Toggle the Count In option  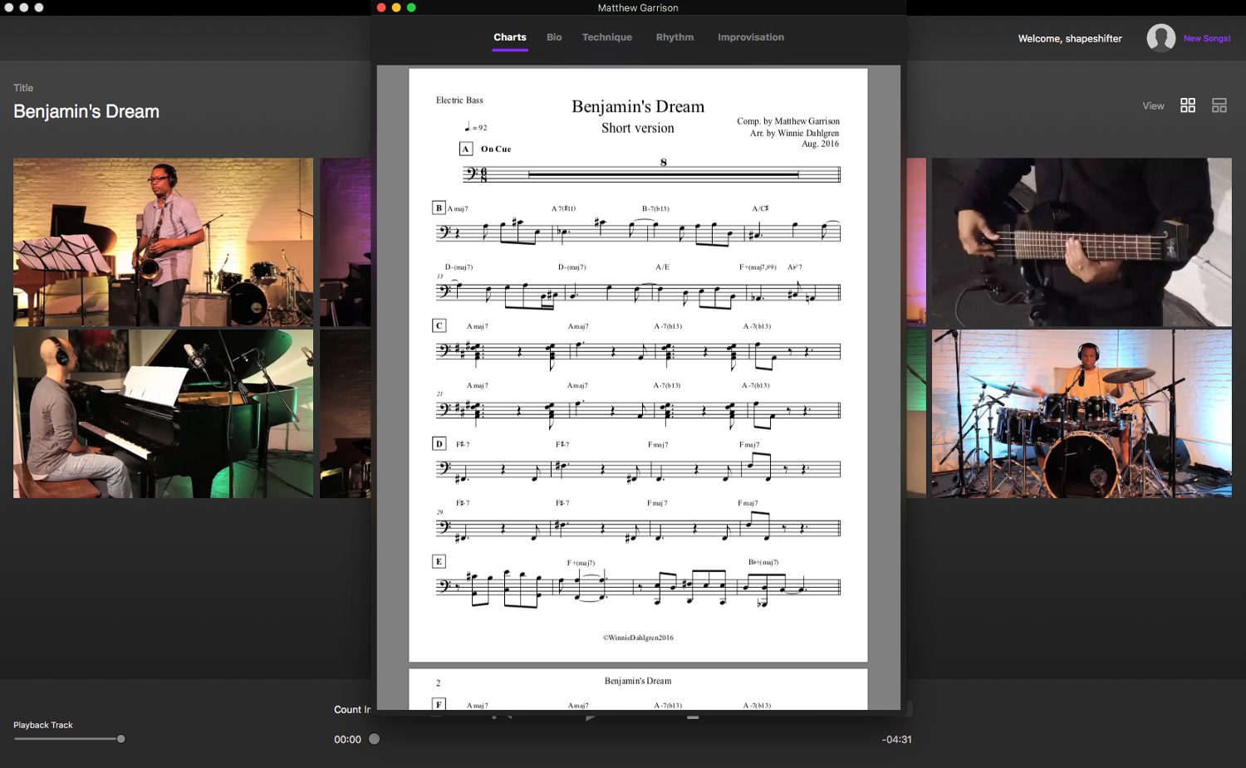pos(349,710)
